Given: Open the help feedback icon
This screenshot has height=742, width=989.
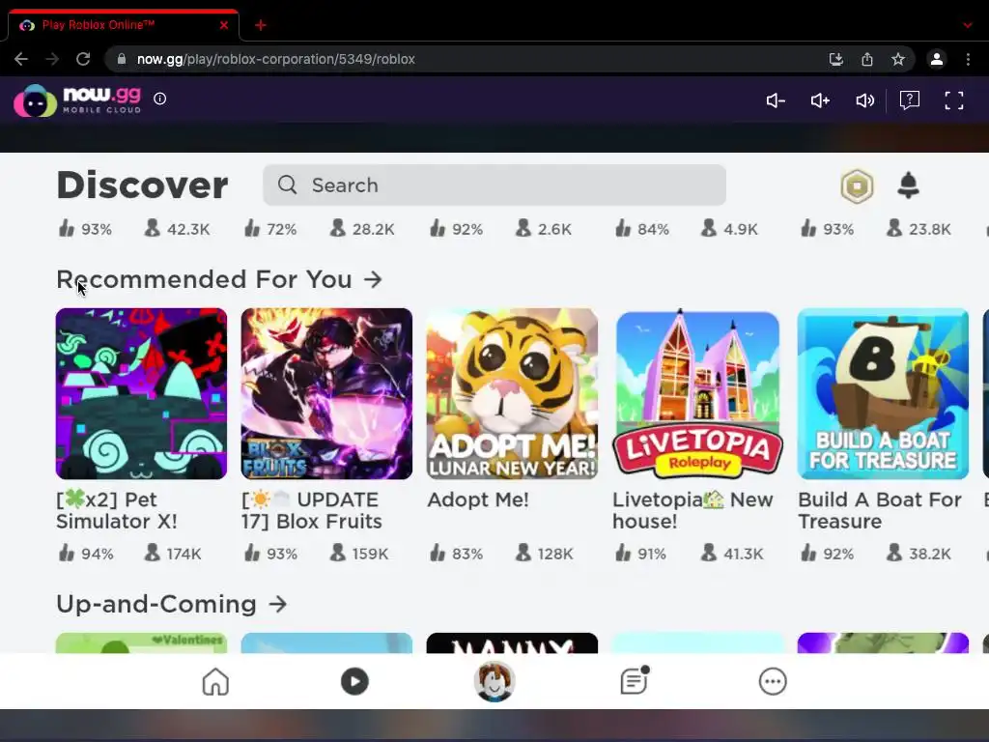Looking at the screenshot, I should tap(910, 100).
